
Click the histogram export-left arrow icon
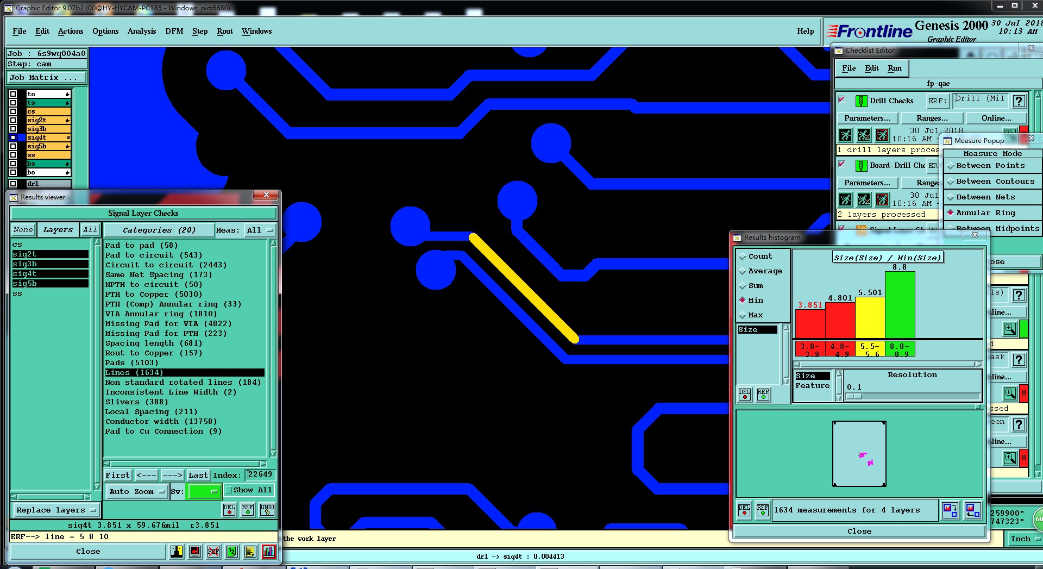point(972,510)
